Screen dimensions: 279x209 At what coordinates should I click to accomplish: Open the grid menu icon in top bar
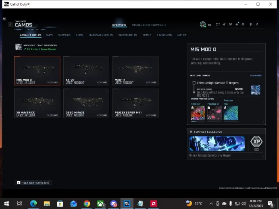(218, 24)
